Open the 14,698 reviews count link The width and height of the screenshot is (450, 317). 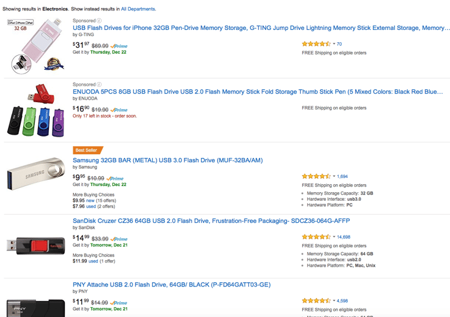[344, 237]
